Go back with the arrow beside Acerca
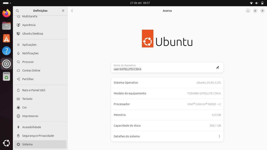This screenshot has height=150, width=267. coord(72,11)
